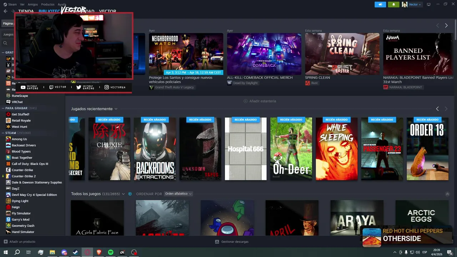This screenshot has height=257, width=457.
Task: Open File Explorer from the taskbar
Action: [x=52, y=252]
